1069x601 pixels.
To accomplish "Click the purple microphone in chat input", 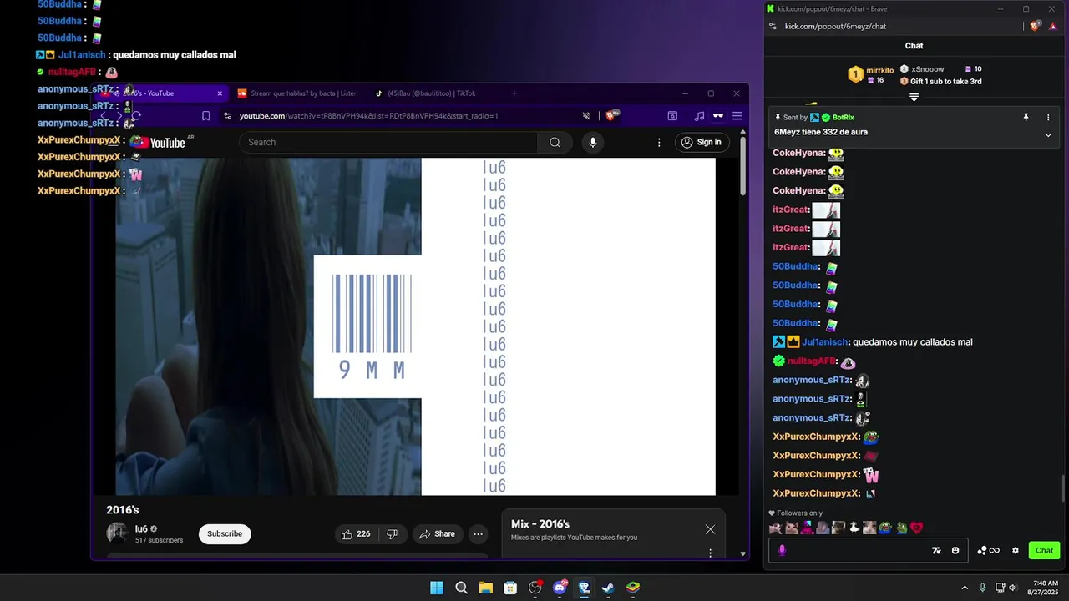I will pos(782,550).
